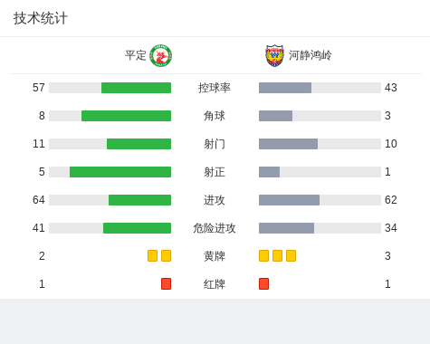Select the 平定 team name
Viewport: 430px width, 344px height.
click(136, 55)
